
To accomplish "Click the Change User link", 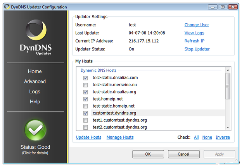I will [x=197, y=25].
